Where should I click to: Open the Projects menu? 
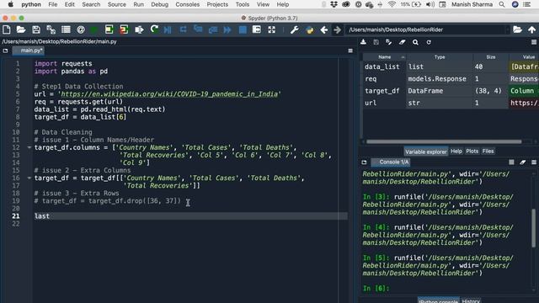217,4
